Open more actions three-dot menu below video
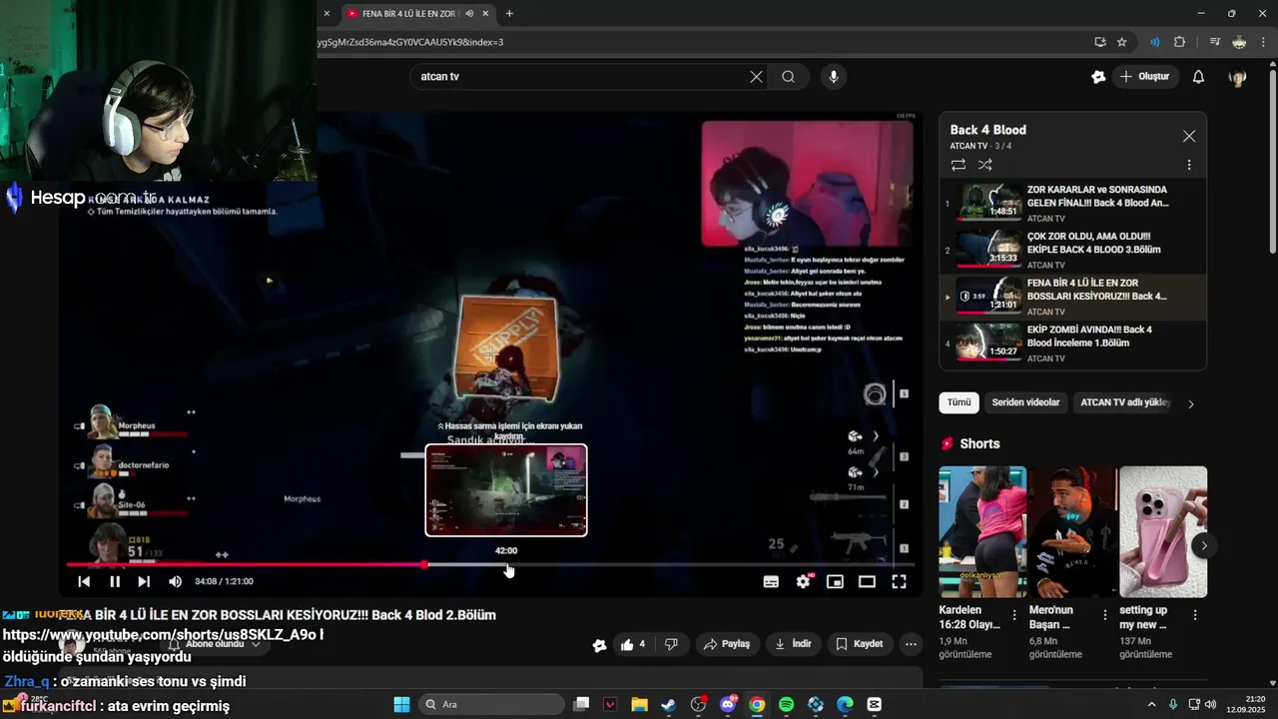This screenshot has width=1278, height=719. [x=911, y=644]
